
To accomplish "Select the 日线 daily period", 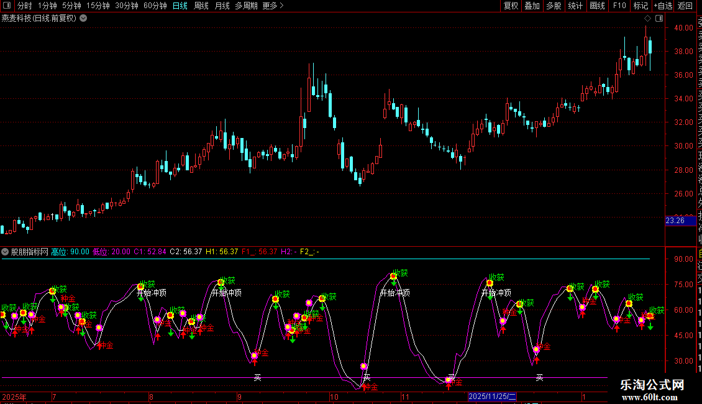I will [180, 6].
